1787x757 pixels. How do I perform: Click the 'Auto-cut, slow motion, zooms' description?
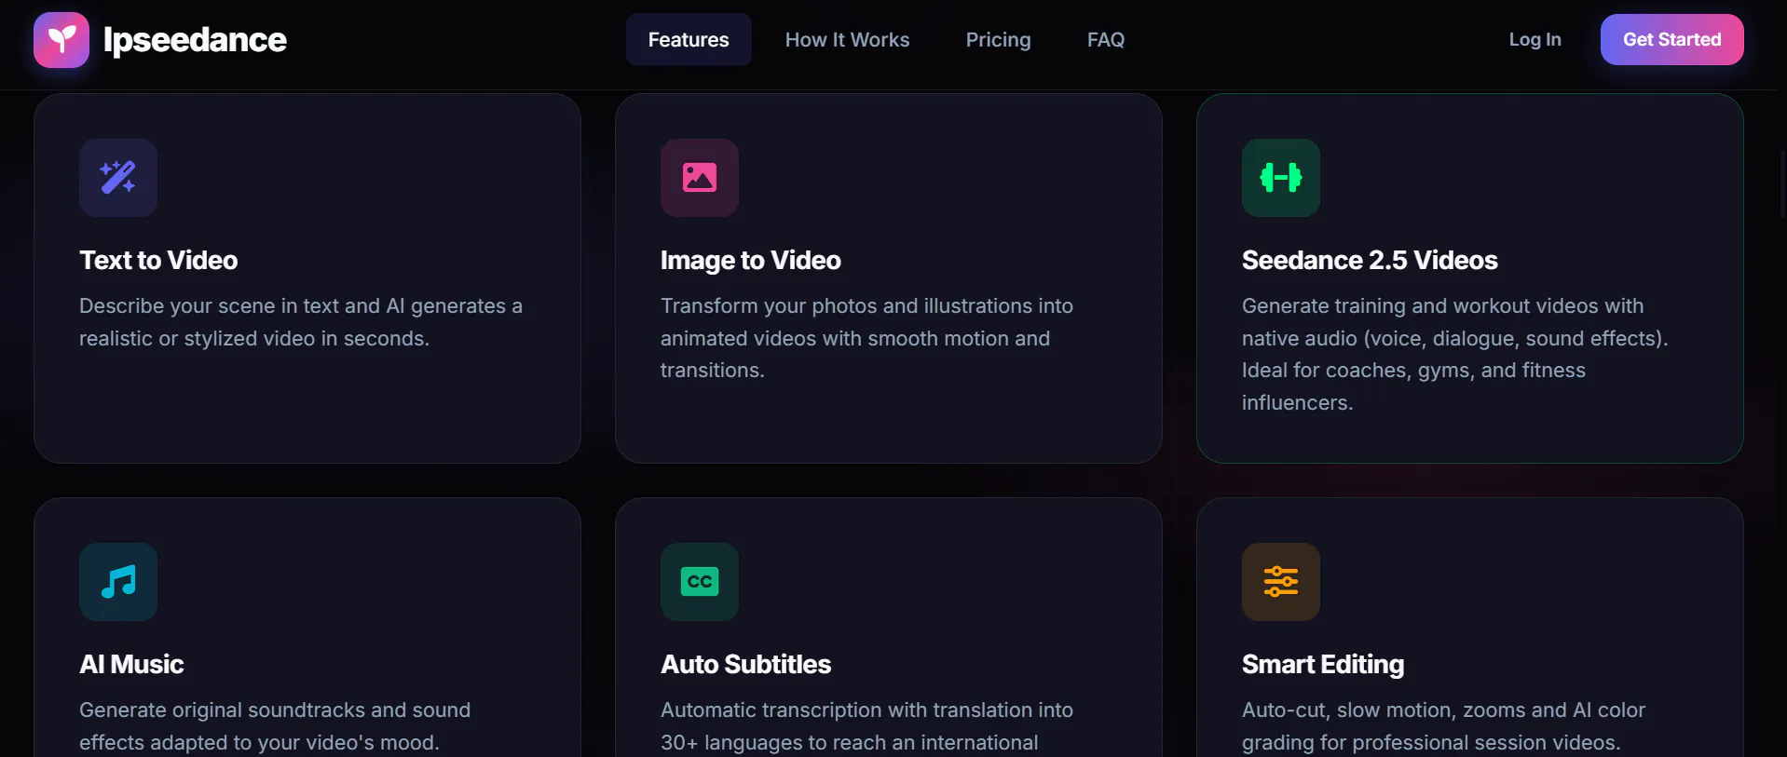(1443, 726)
